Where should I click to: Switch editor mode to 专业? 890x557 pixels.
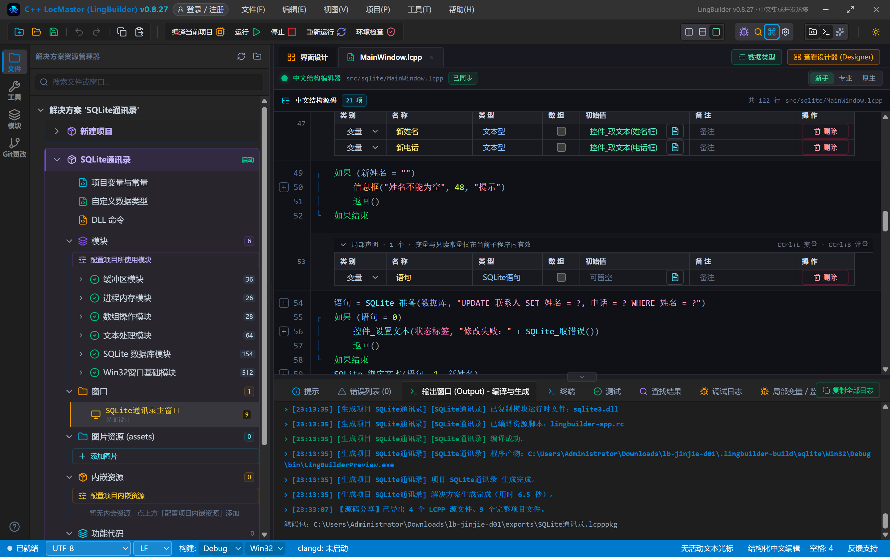[845, 78]
